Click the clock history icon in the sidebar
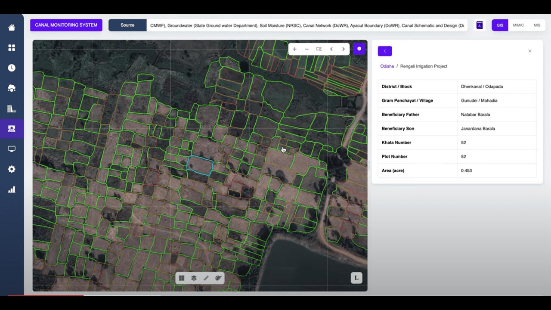This screenshot has height=310, width=551. (12, 68)
